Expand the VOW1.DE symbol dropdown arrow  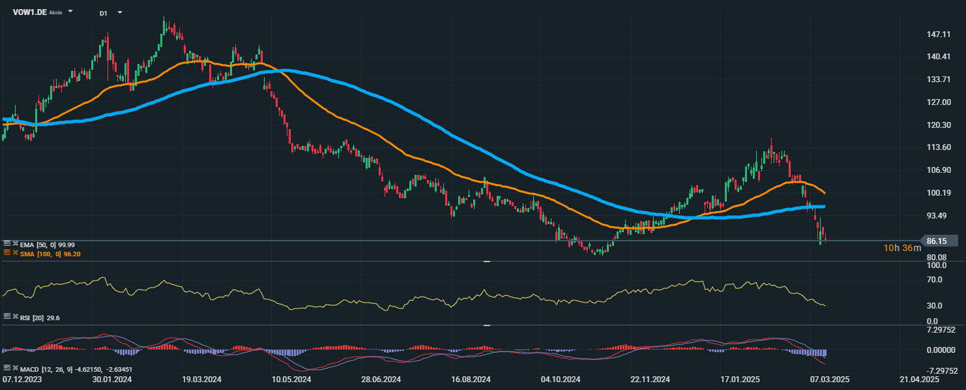70,12
